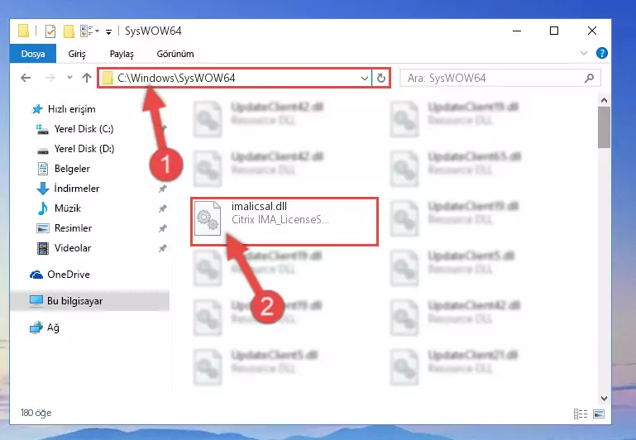Image resolution: width=636 pixels, height=440 pixels.
Task: Click the pin icon beside Resimler
Action: [x=163, y=228]
